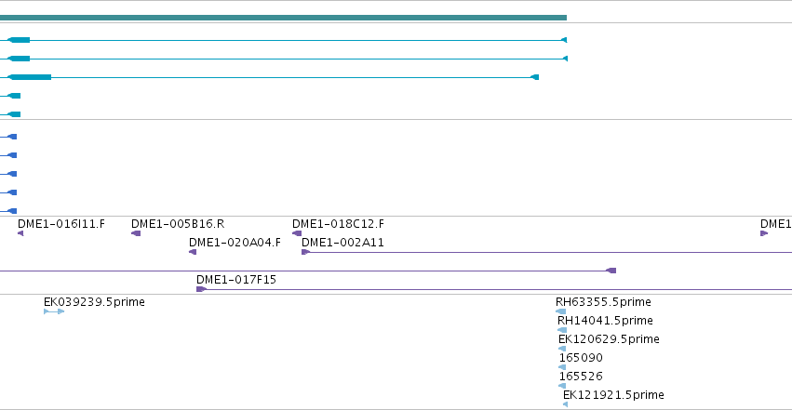This screenshot has height=410, width=792.
Task: Click the DME1-016I11.F label
Action: (x=61, y=224)
